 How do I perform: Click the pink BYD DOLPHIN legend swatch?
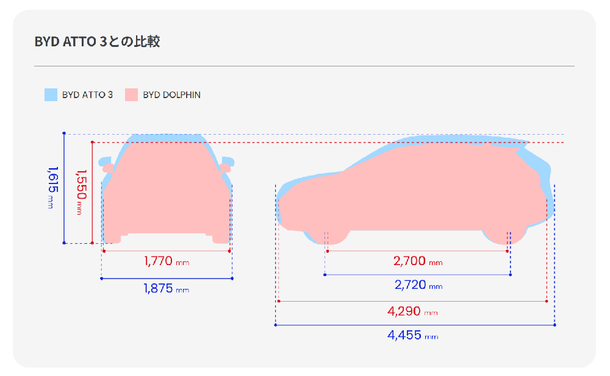131,95
